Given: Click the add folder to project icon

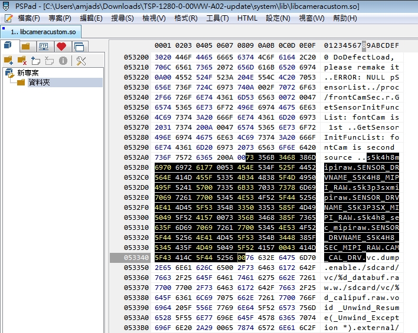Looking at the screenshot, I should point(8,61).
